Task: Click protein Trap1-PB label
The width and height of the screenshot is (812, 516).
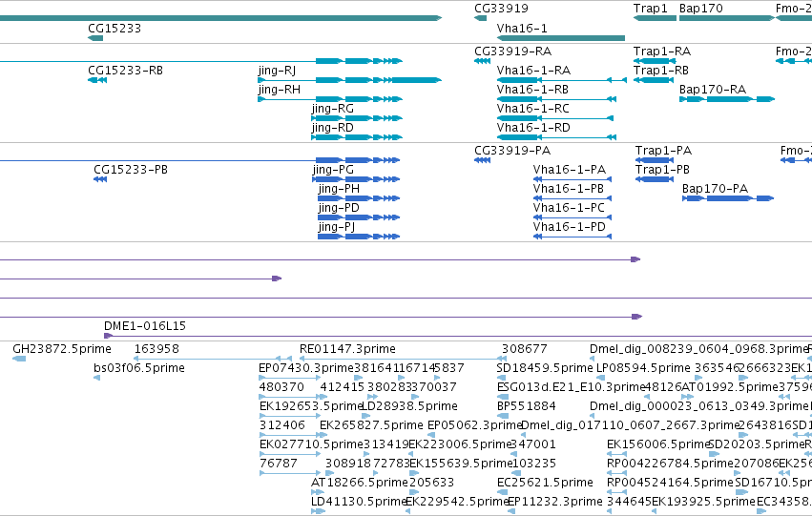Action: [662, 170]
